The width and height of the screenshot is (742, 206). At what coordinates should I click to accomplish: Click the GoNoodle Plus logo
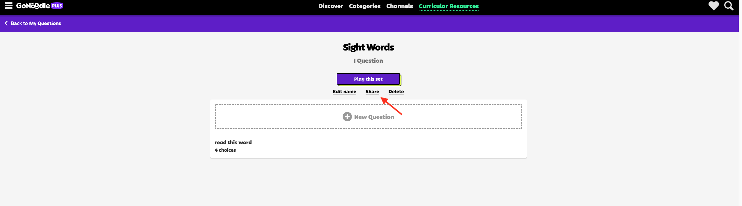(40, 6)
